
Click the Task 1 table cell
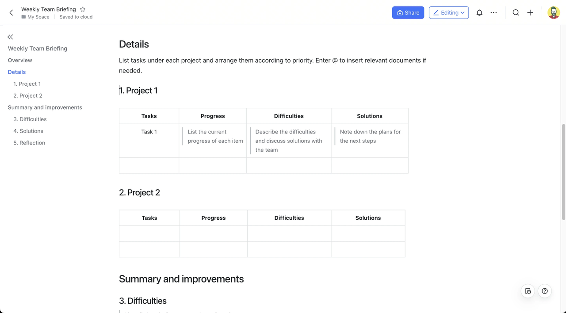(149, 132)
